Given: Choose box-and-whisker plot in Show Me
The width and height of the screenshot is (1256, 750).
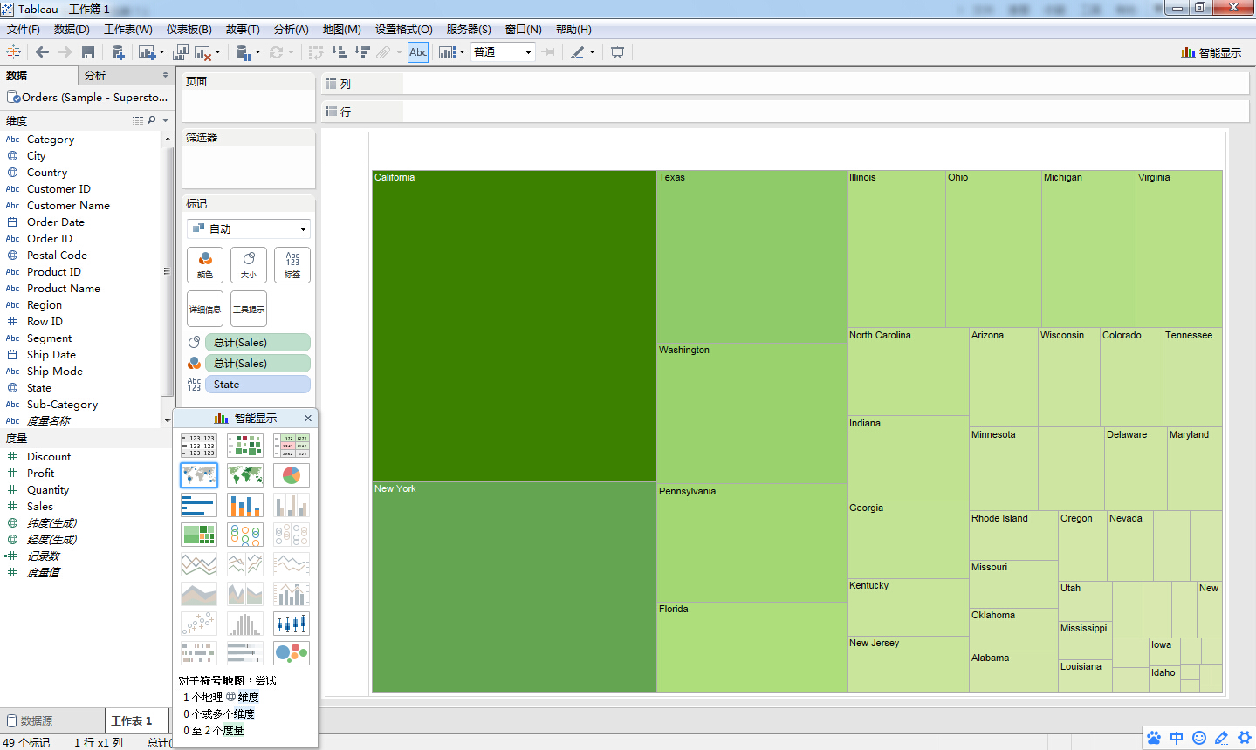Looking at the screenshot, I should pyautogui.click(x=292, y=624).
